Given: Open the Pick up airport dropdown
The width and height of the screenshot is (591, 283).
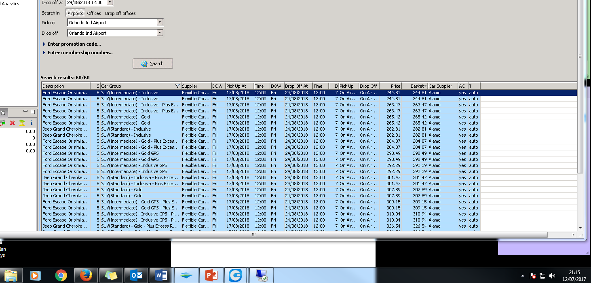Looking at the screenshot, I should (x=160, y=23).
